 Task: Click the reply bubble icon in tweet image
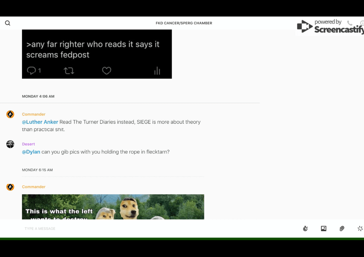click(32, 71)
